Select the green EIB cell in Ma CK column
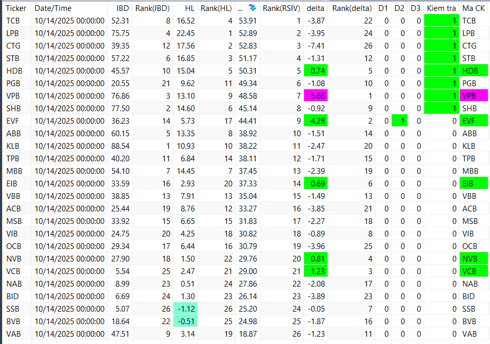 pos(473,184)
